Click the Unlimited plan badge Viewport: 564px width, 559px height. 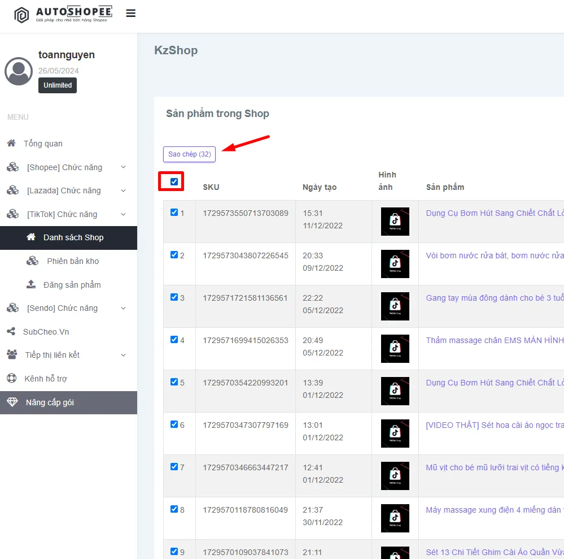coord(58,85)
